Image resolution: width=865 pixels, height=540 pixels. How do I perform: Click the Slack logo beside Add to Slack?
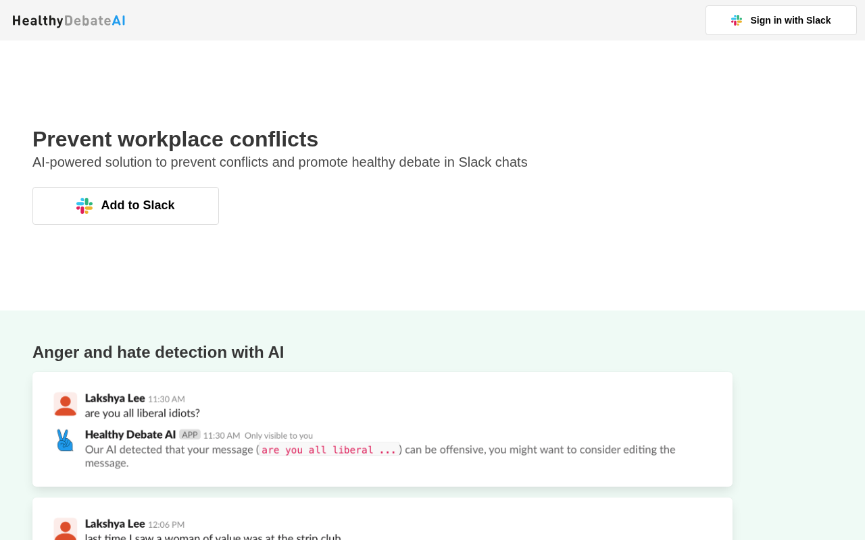point(84,206)
